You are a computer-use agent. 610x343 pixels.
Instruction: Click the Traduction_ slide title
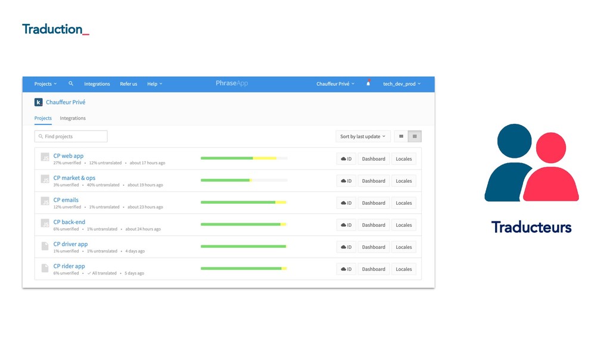click(x=55, y=29)
